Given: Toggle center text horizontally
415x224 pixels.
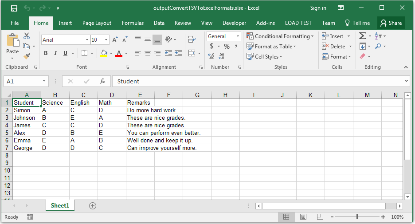Looking at the screenshot, I should (147, 53).
